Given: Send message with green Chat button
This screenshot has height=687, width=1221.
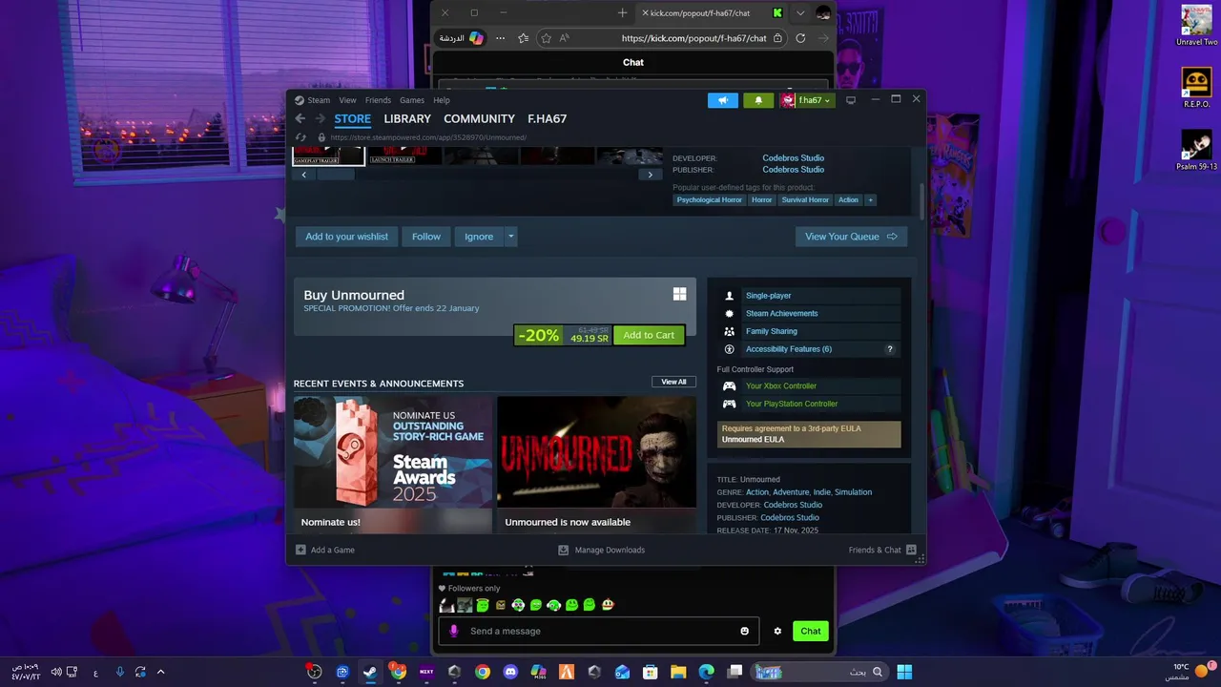Looking at the screenshot, I should (x=810, y=631).
